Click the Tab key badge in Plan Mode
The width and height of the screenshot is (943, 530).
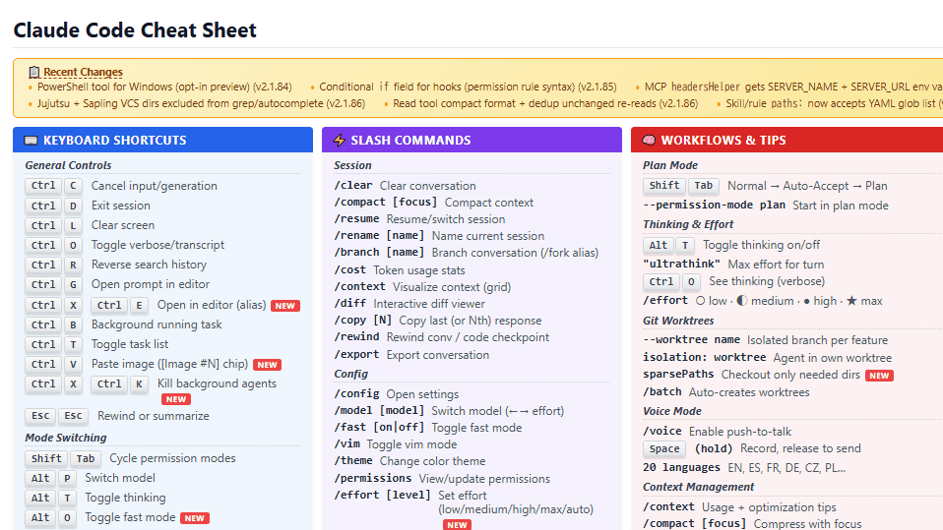click(x=703, y=186)
